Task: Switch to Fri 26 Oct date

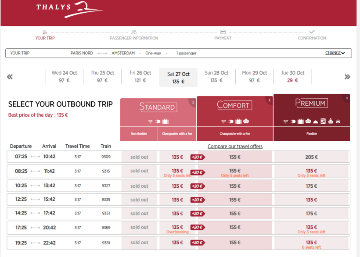Action: [x=140, y=77]
